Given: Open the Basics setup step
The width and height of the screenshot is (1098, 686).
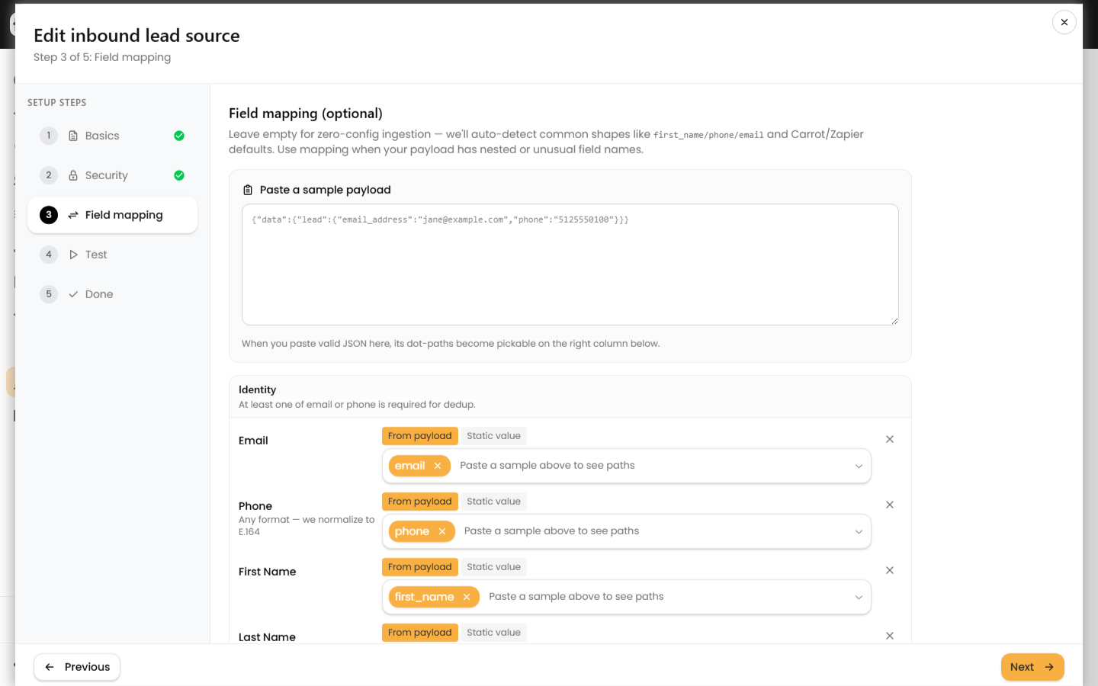Looking at the screenshot, I should point(112,136).
